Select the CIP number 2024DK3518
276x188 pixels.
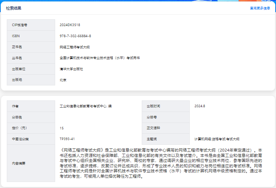click(x=70, y=25)
